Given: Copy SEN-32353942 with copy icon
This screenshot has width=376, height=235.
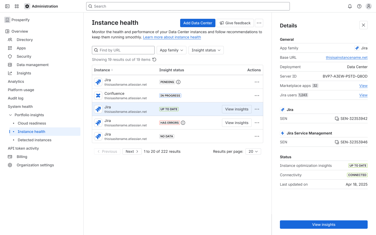Looking at the screenshot, I should [x=337, y=119].
